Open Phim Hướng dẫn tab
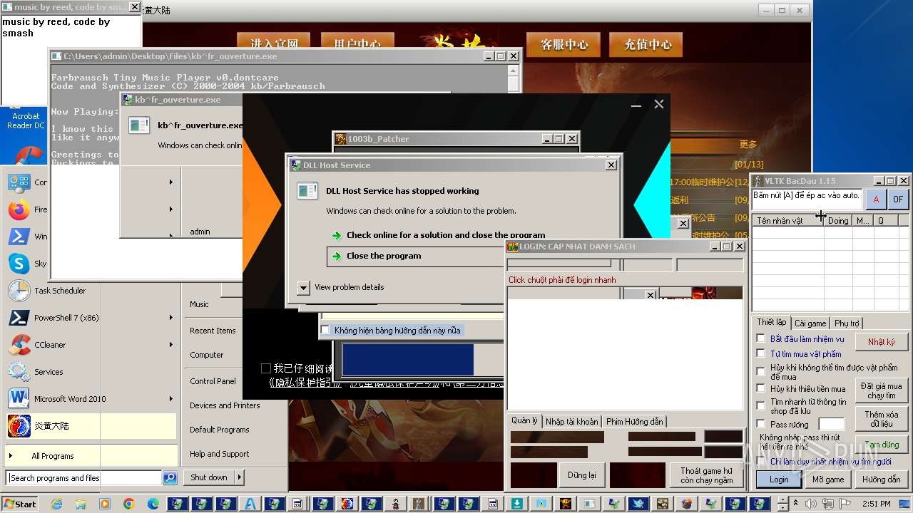 [635, 422]
